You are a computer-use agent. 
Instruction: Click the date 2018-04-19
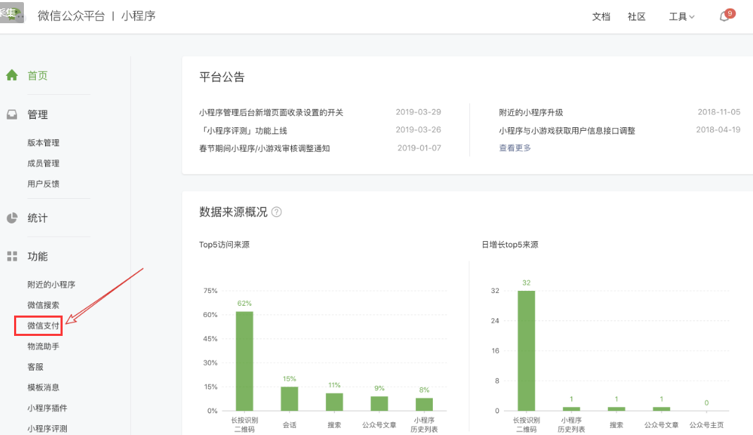[x=719, y=130]
